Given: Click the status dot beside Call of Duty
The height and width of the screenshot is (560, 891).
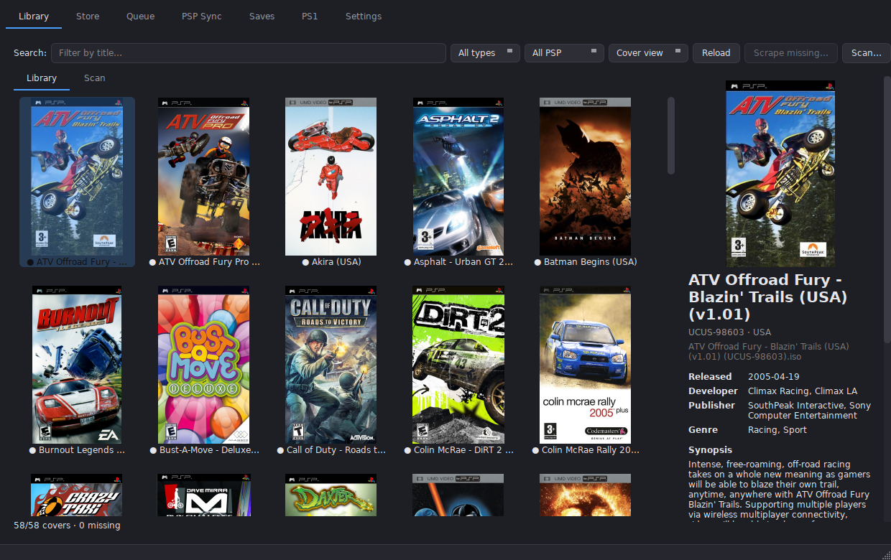Looking at the screenshot, I should 281,451.
